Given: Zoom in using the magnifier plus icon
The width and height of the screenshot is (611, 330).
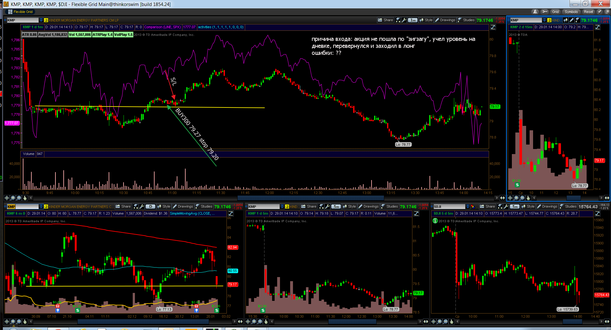Looking at the screenshot, I should click(13, 198).
